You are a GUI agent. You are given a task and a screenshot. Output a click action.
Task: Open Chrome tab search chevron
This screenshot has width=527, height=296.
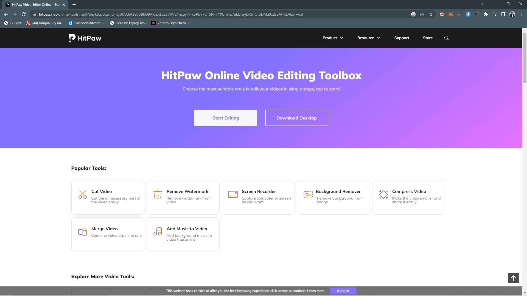point(483,4)
